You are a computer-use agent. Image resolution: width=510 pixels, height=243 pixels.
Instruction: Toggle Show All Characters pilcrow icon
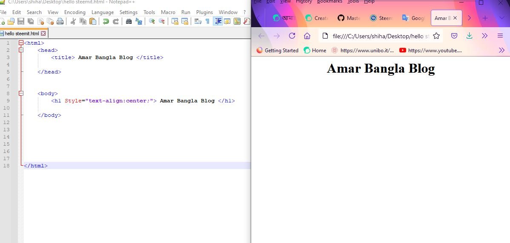pos(207,21)
